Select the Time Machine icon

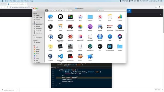click(x=90, y=47)
